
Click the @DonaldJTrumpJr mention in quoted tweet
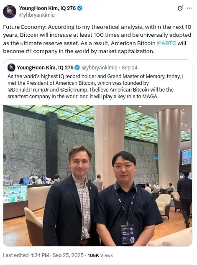(x=28, y=89)
